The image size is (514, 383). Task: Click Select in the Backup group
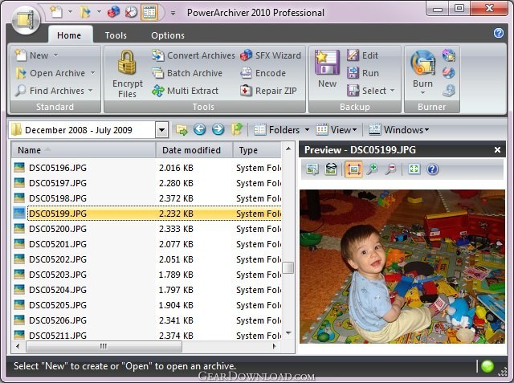point(366,91)
